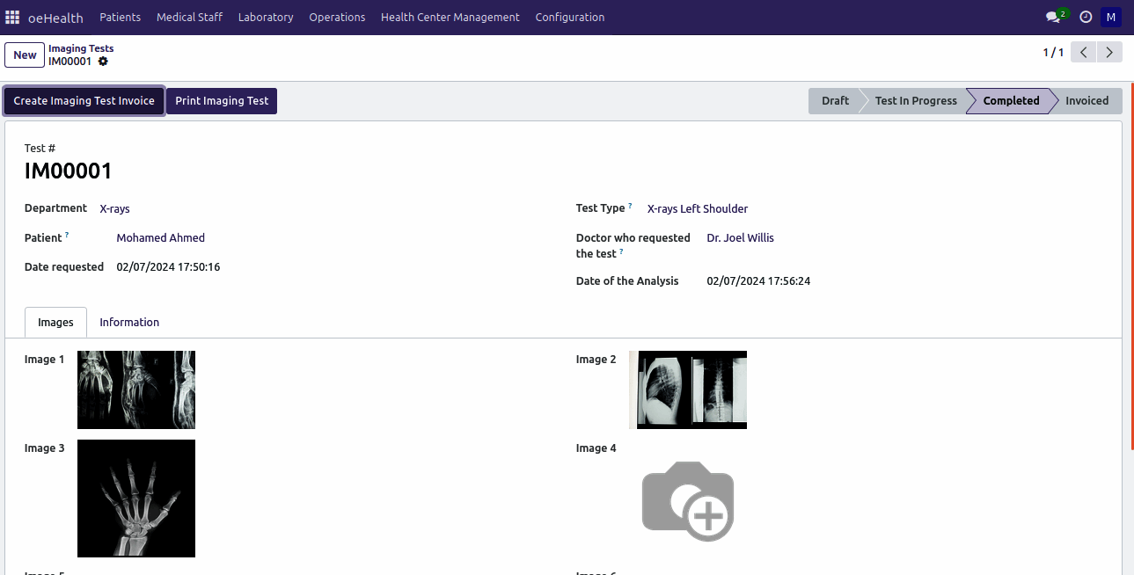This screenshot has height=575, width=1134.
Task: Click the Patient Mohamed Ahmed field
Action: click(x=161, y=238)
